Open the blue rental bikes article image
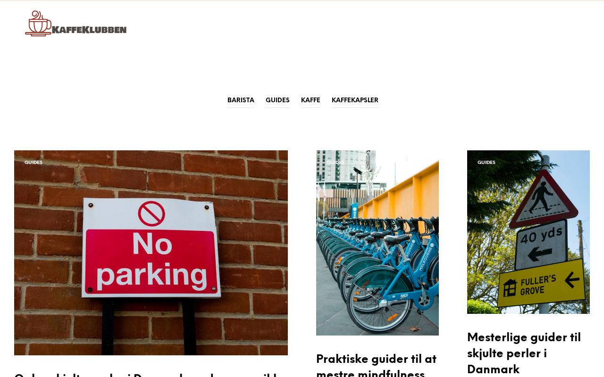604x377 pixels. pos(377,243)
